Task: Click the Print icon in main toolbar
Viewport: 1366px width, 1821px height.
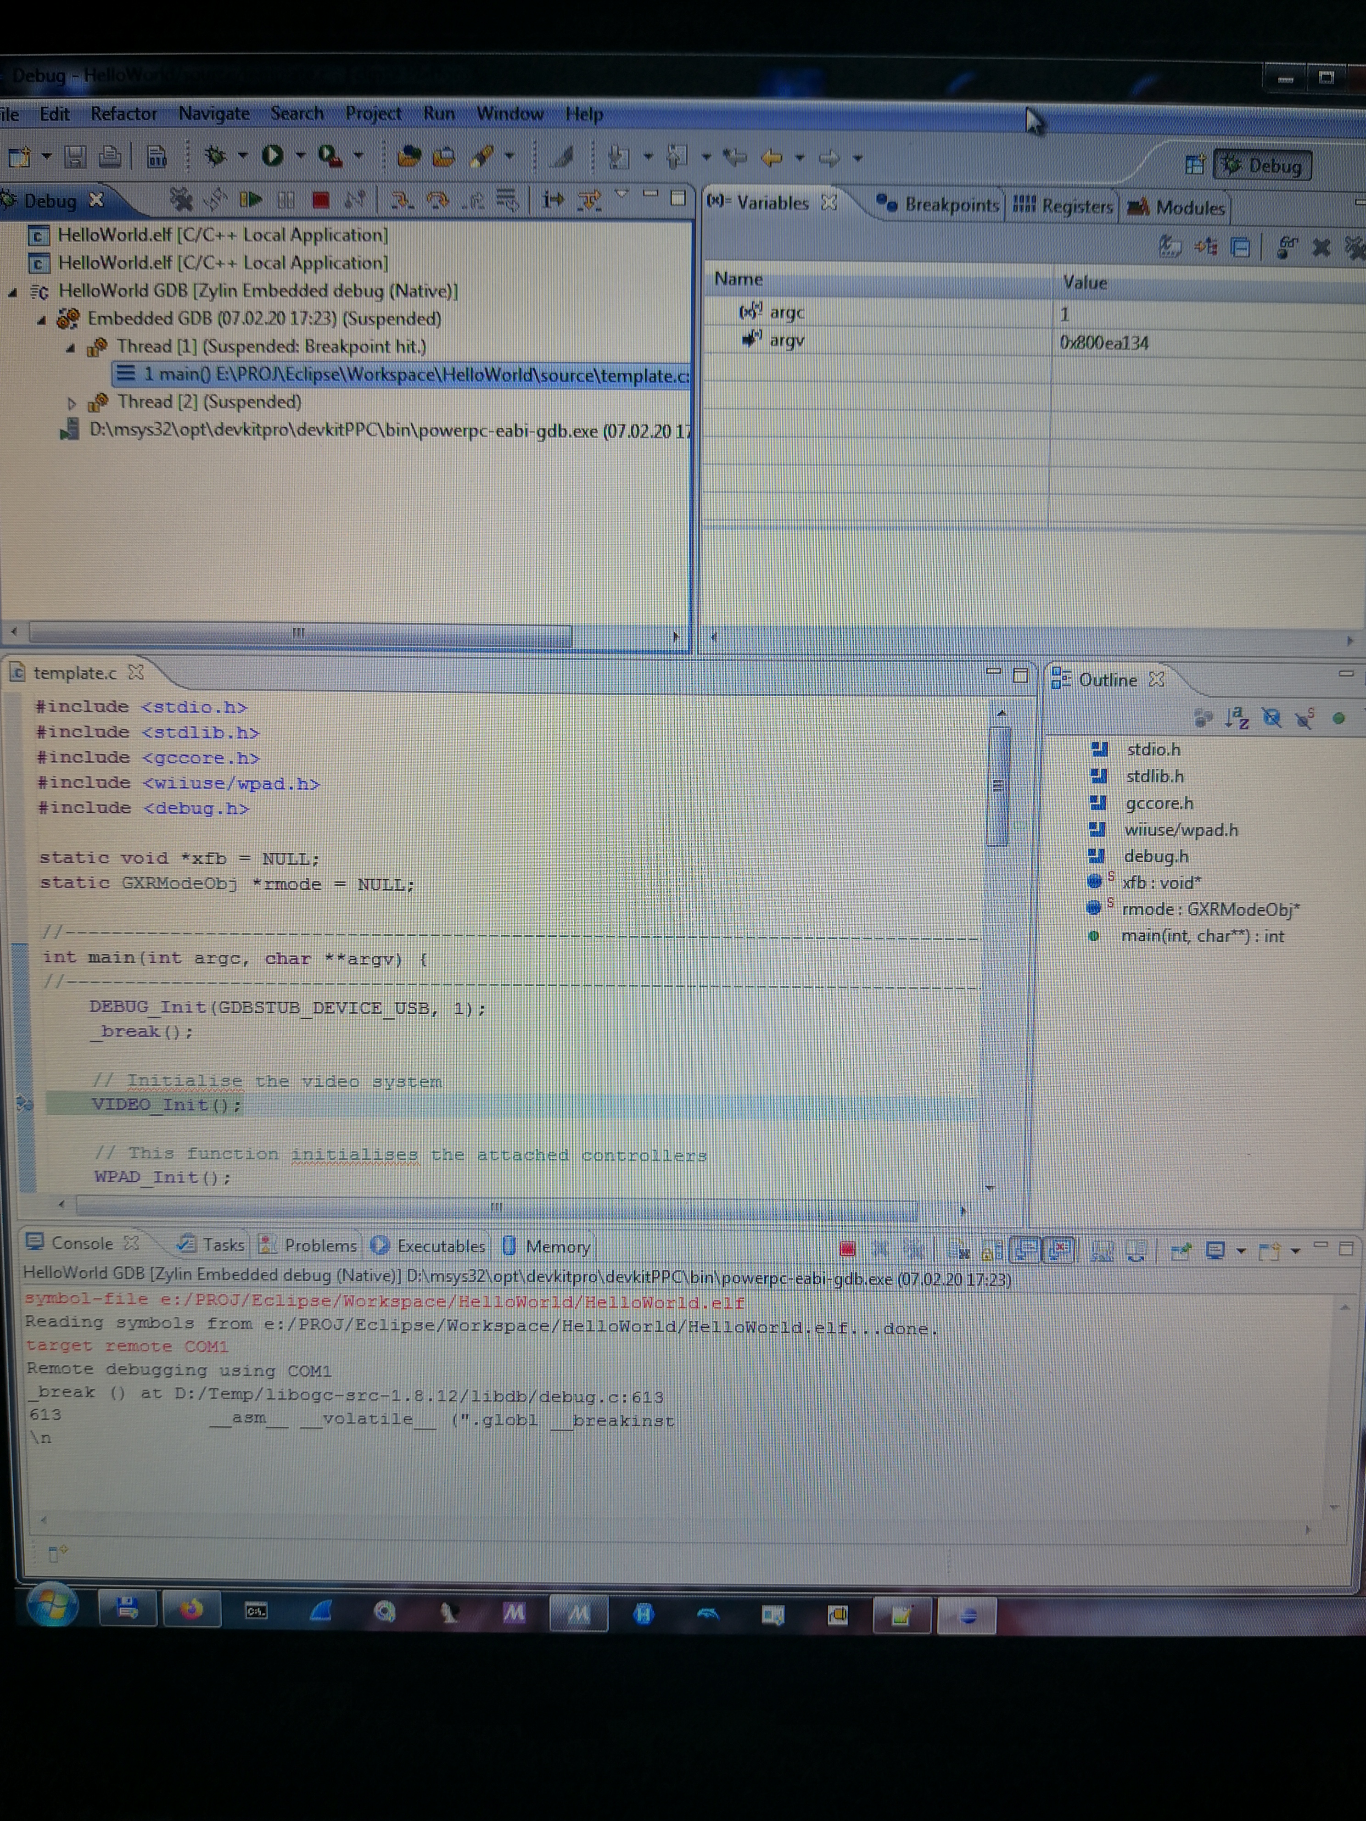Action: click(x=110, y=156)
